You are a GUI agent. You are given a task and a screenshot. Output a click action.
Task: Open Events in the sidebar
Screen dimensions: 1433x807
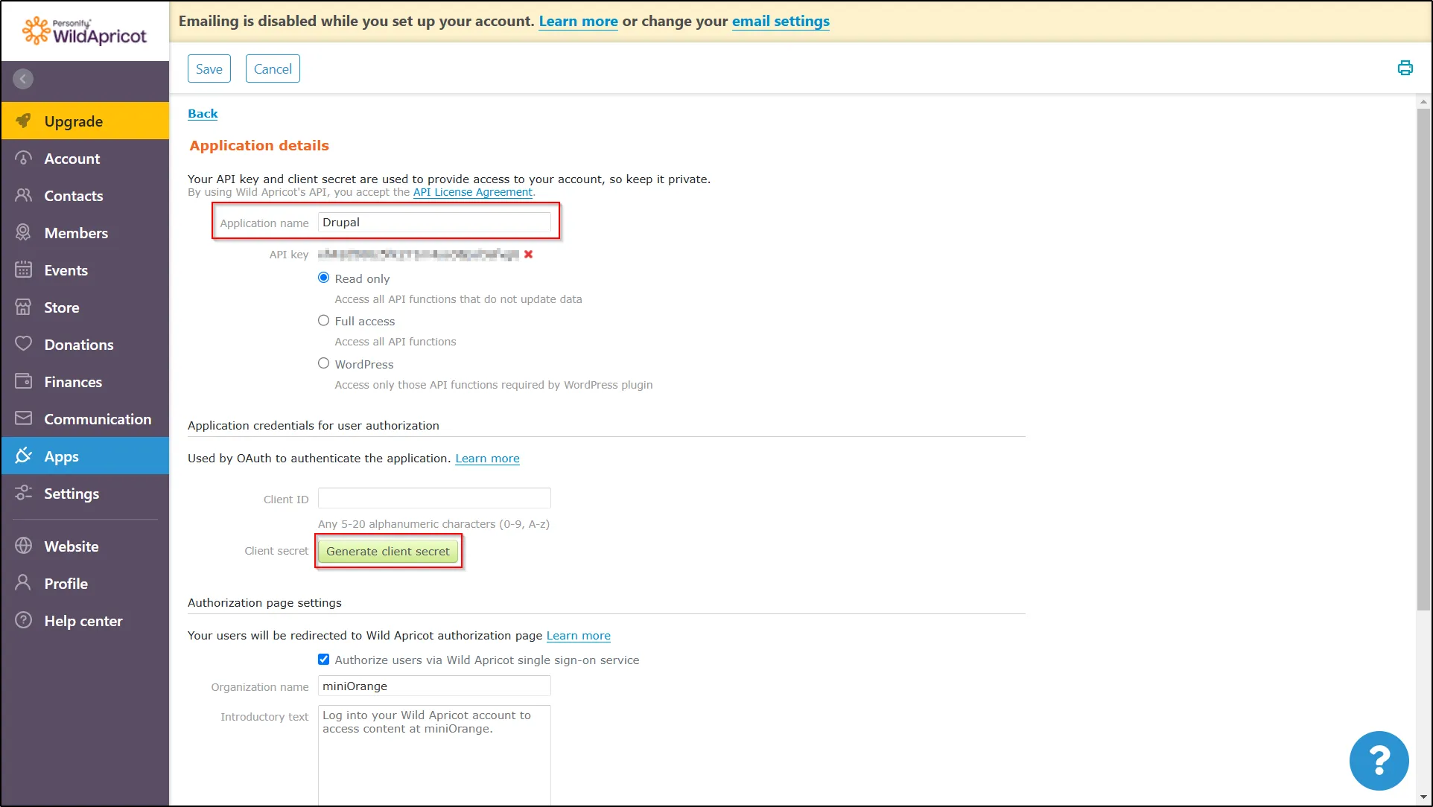tap(85, 269)
